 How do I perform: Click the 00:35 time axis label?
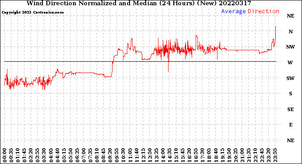11,155
